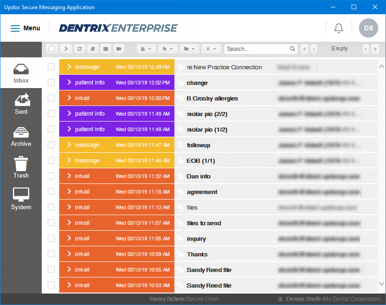
Task: Expand the 11:47 AM message row
Action: point(69,144)
